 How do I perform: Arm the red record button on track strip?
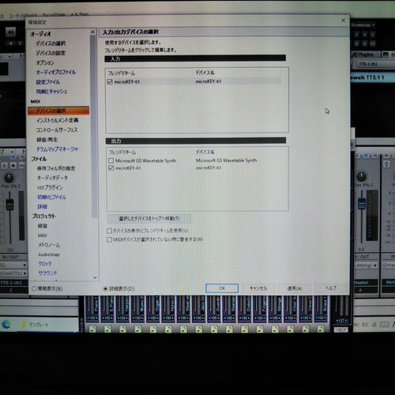tap(13, 166)
